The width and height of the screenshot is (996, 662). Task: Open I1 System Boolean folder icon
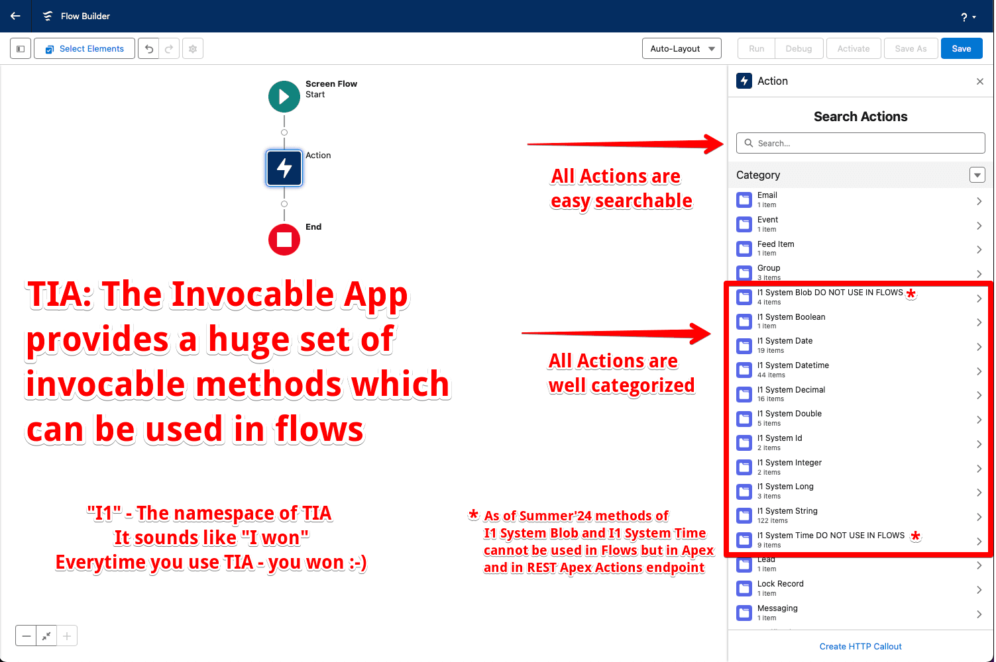[x=744, y=322]
